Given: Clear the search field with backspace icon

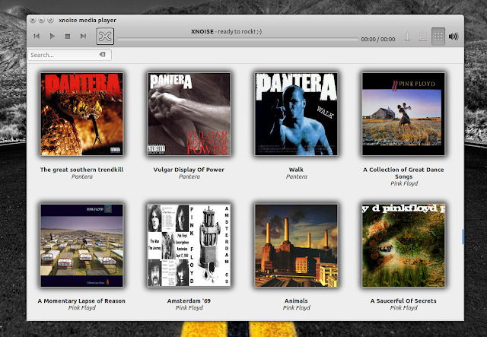Looking at the screenshot, I should (x=102, y=55).
